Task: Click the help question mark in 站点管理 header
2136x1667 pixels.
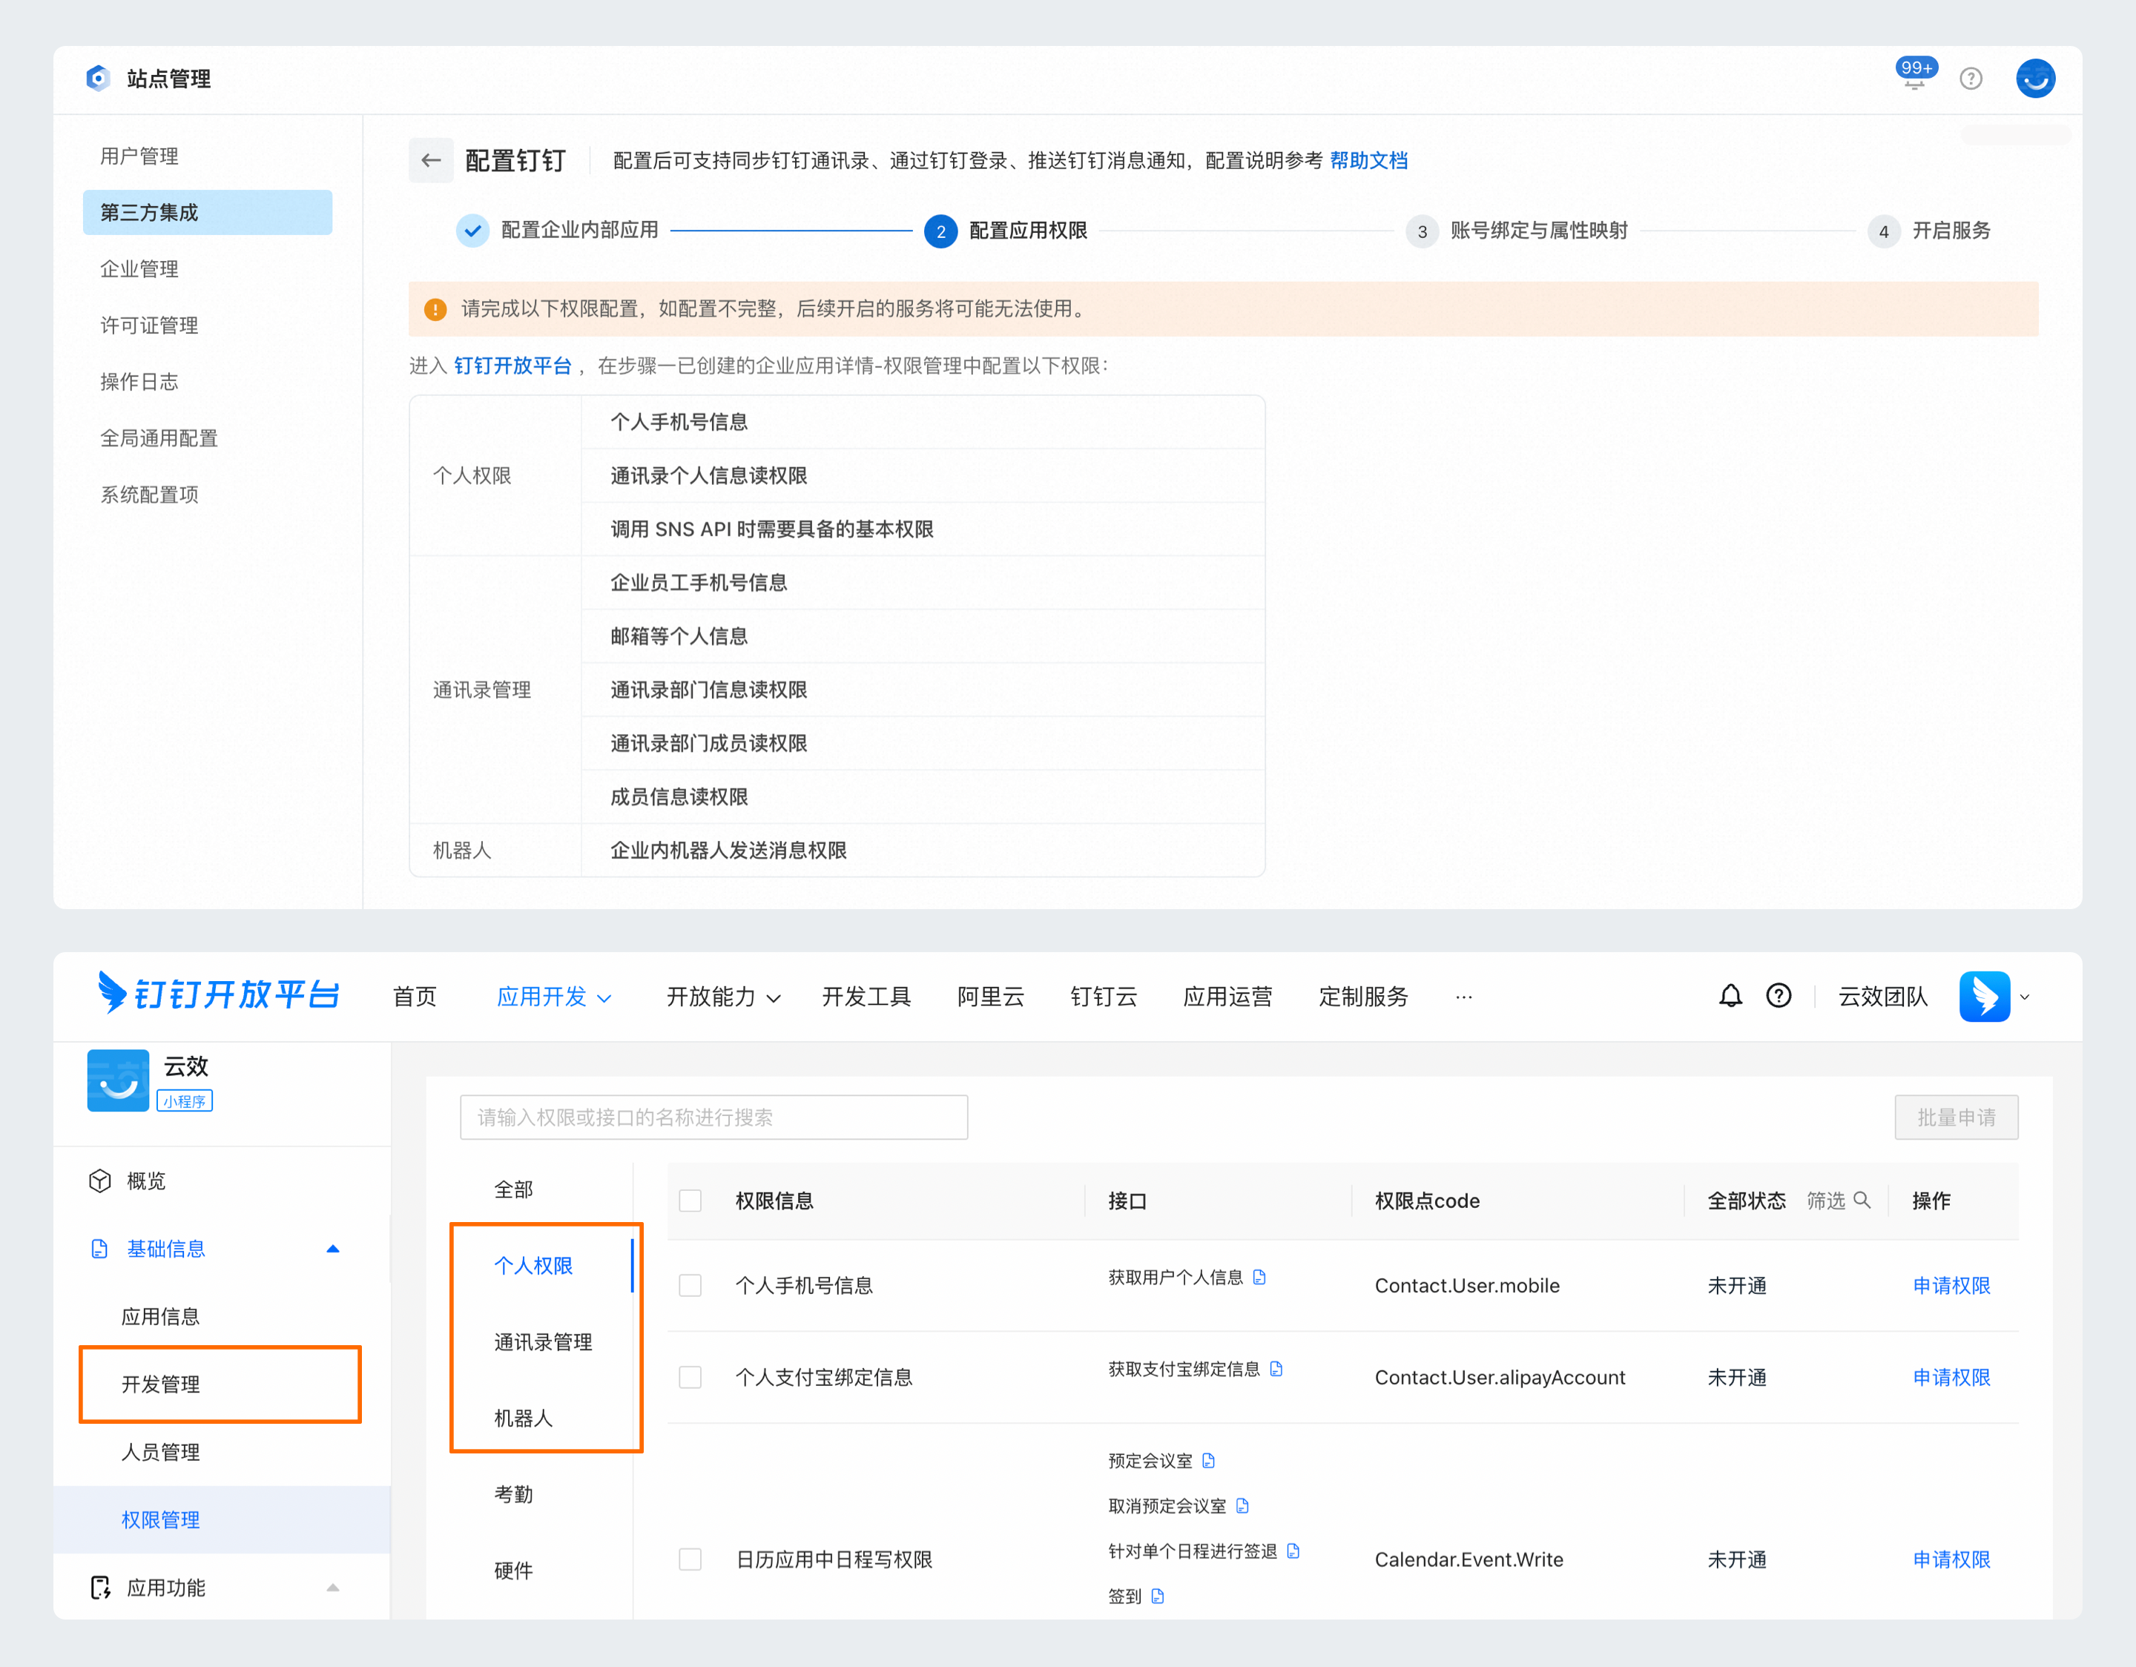Action: 1971,78
